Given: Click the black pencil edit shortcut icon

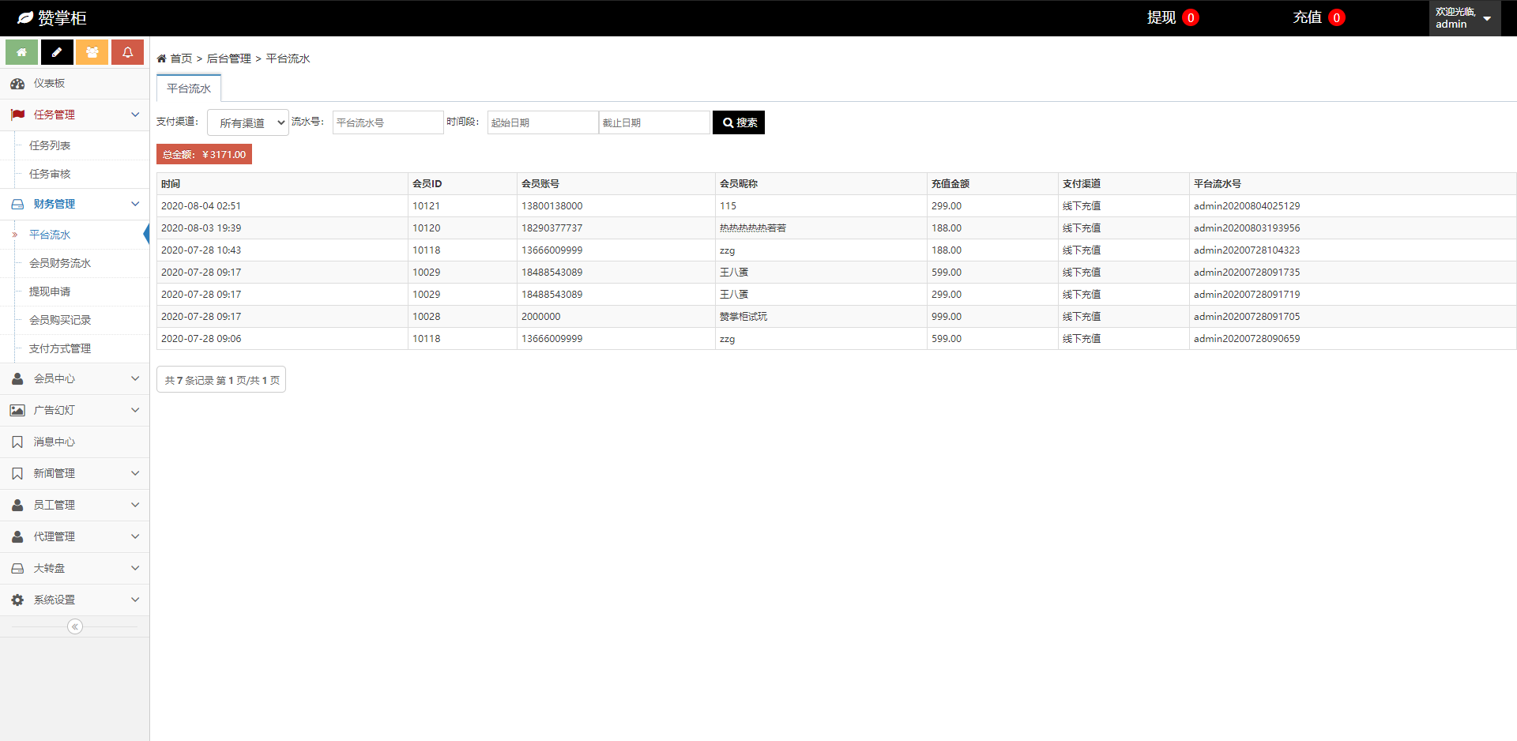Looking at the screenshot, I should pyautogui.click(x=57, y=52).
